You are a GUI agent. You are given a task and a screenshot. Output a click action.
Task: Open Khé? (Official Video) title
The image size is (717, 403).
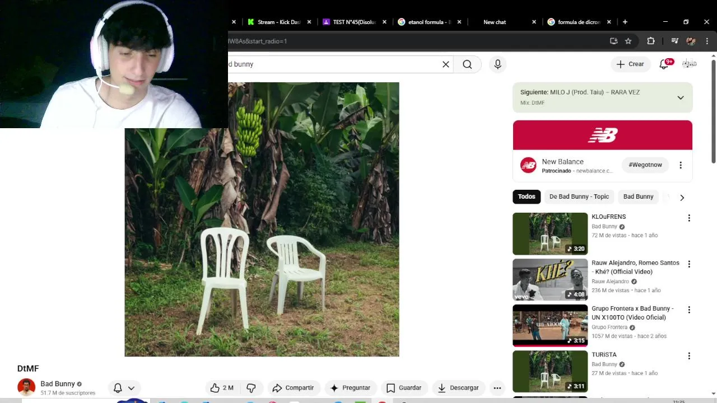point(635,267)
